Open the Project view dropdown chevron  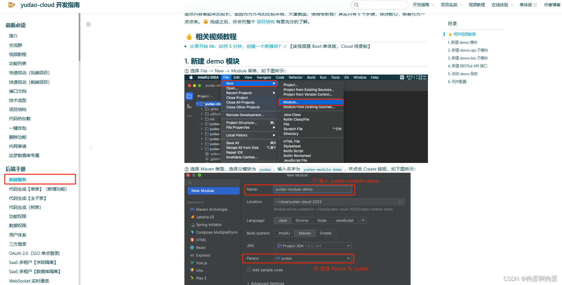coord(211,96)
